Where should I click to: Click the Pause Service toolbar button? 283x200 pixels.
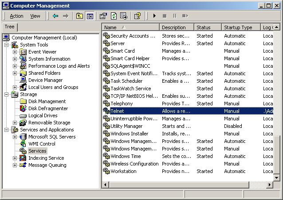pyautogui.click(x=175, y=16)
